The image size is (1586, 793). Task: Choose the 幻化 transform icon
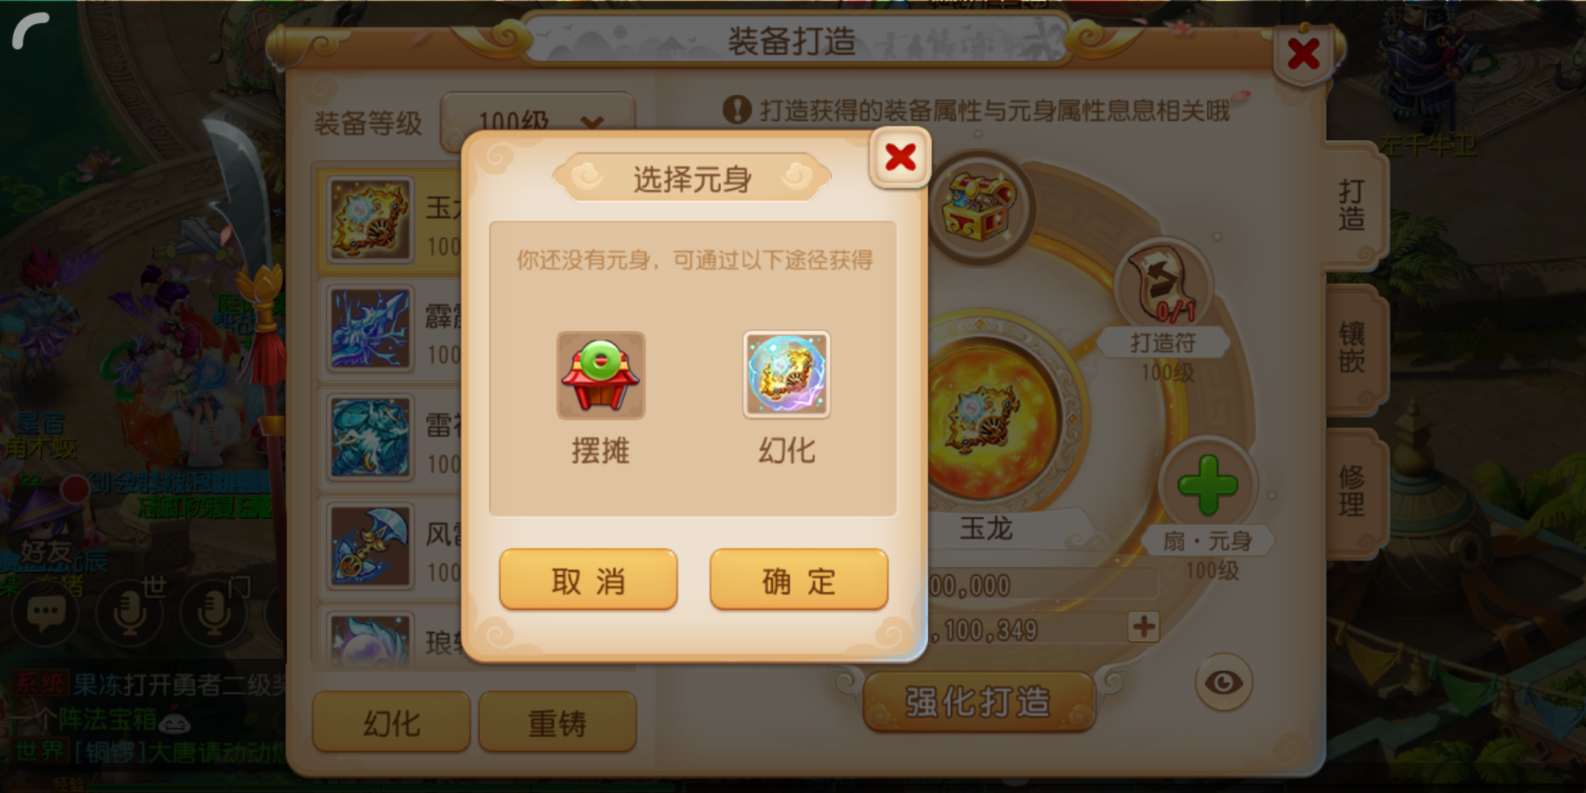786,374
